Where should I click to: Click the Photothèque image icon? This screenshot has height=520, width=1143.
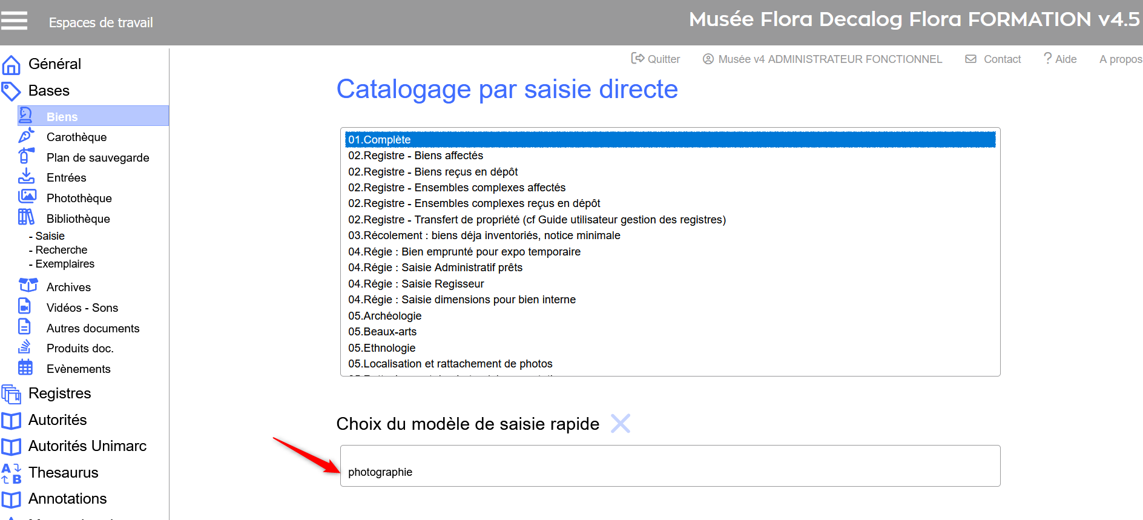[27, 197]
